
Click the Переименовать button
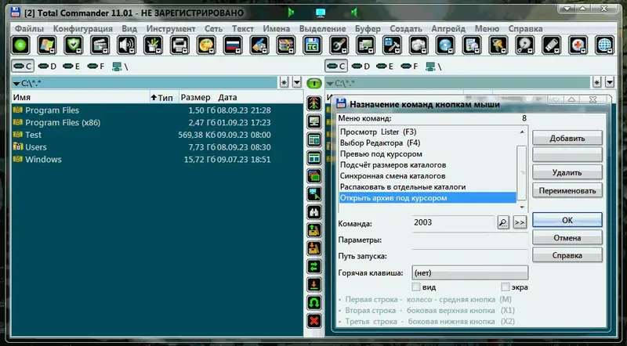(x=567, y=190)
